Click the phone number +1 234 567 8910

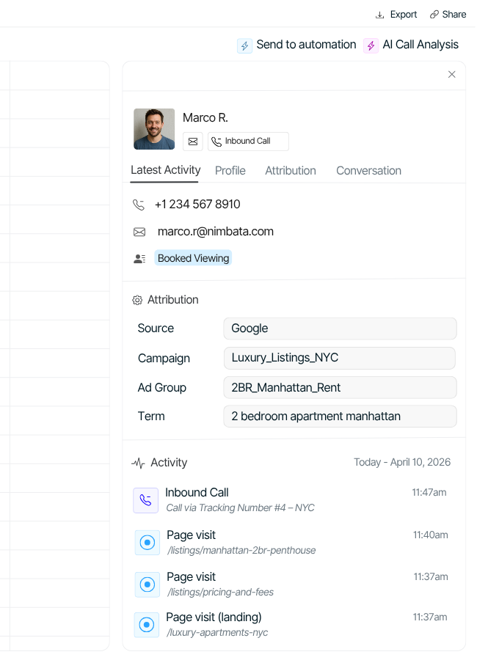pyautogui.click(x=197, y=205)
